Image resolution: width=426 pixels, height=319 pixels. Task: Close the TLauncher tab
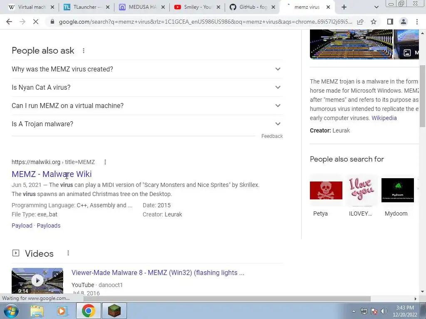coord(108,7)
